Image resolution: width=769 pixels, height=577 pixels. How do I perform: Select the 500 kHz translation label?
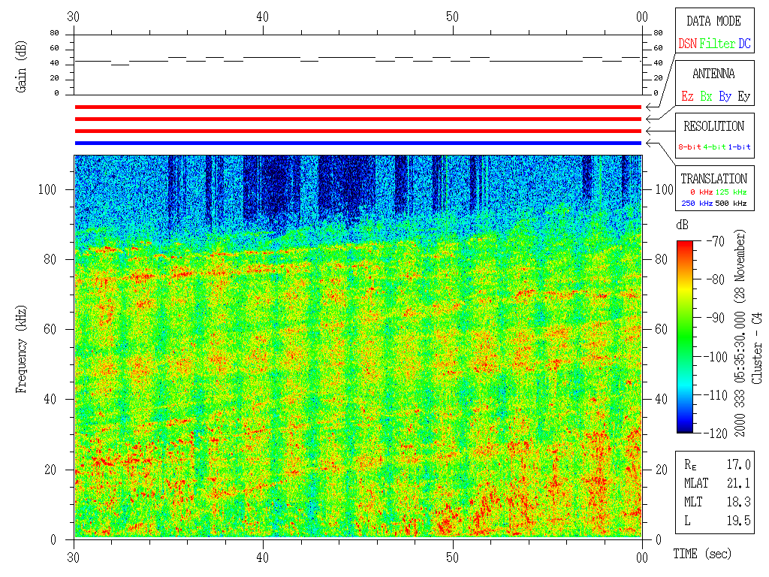tap(731, 203)
